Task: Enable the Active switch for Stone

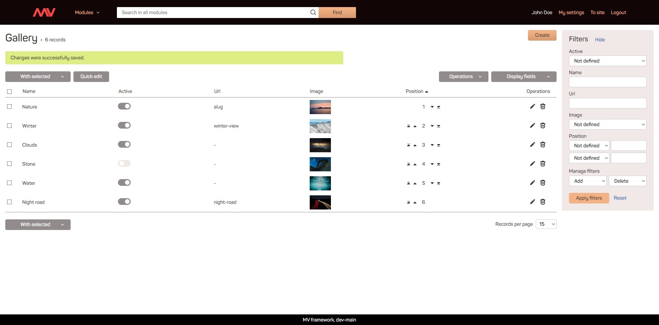Action: point(124,163)
